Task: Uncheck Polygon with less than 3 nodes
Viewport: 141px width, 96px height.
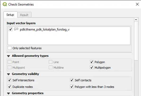Action: [x=72, y=87]
